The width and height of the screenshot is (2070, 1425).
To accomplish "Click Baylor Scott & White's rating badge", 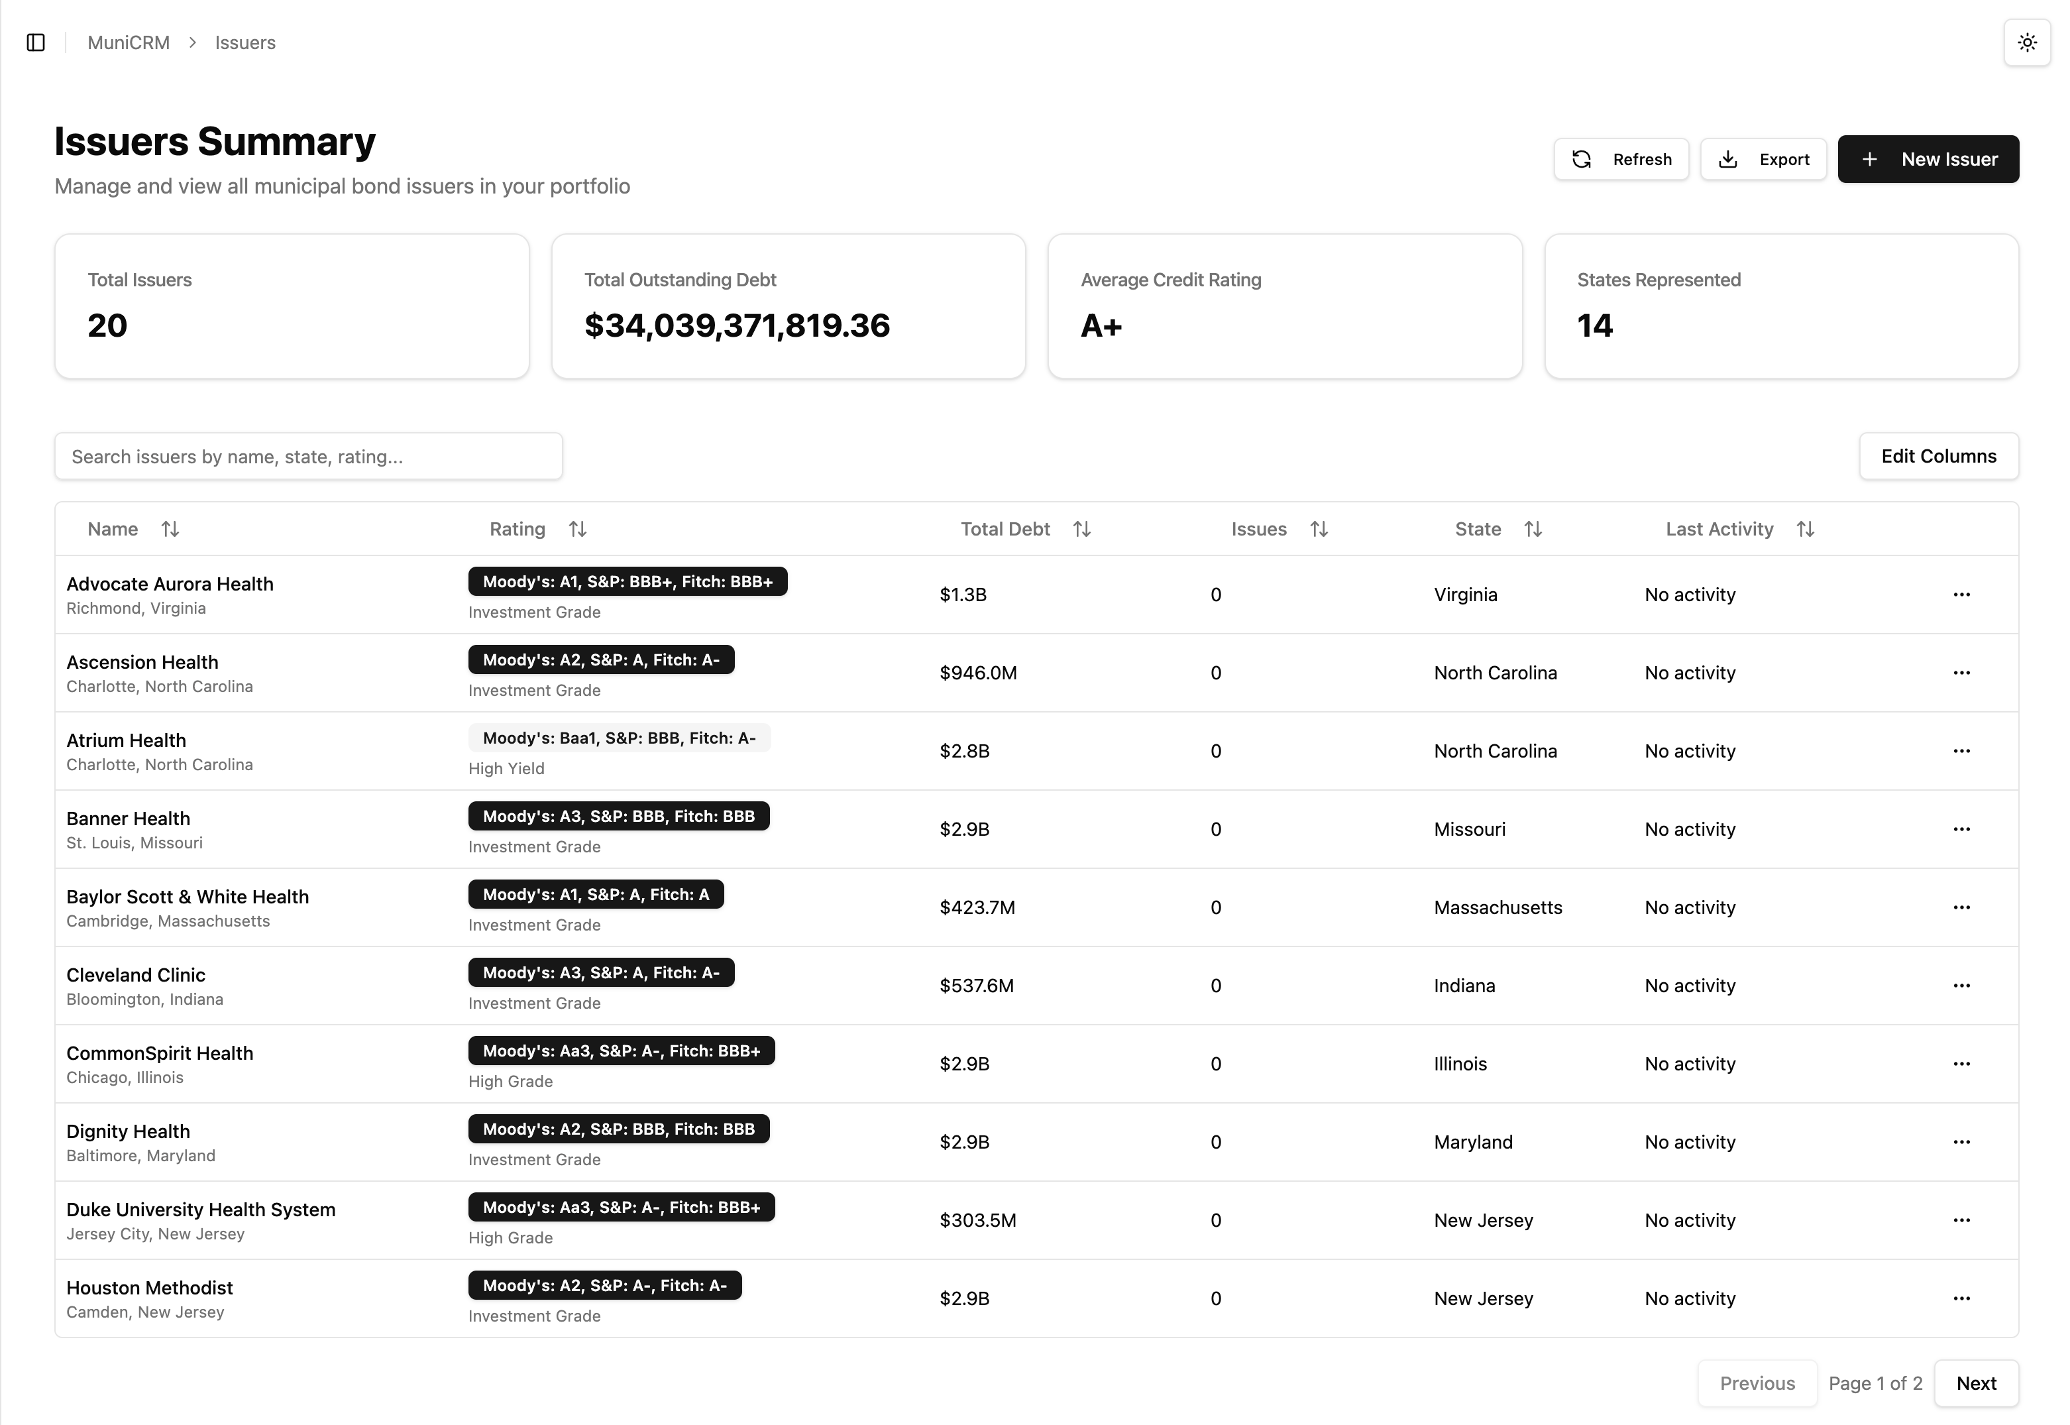I will (596, 895).
